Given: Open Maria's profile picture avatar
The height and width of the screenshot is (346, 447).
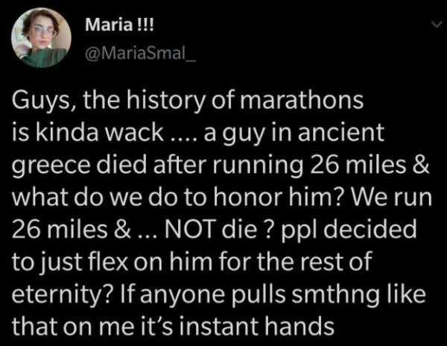Looking at the screenshot, I should pos(41,37).
